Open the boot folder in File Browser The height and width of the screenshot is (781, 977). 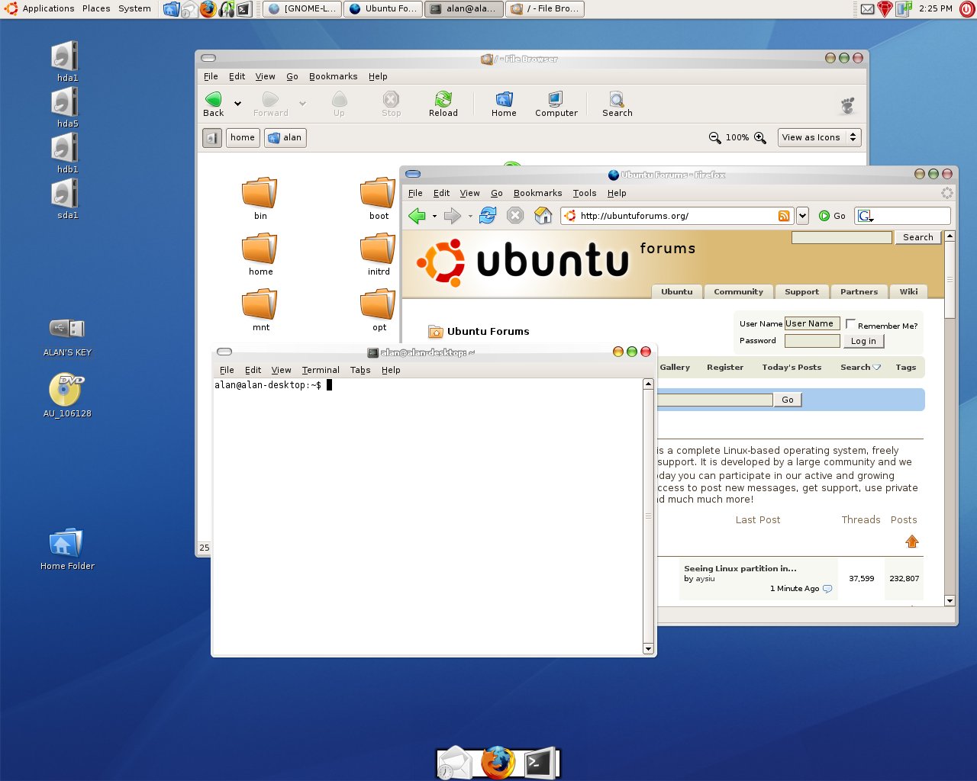tap(379, 198)
